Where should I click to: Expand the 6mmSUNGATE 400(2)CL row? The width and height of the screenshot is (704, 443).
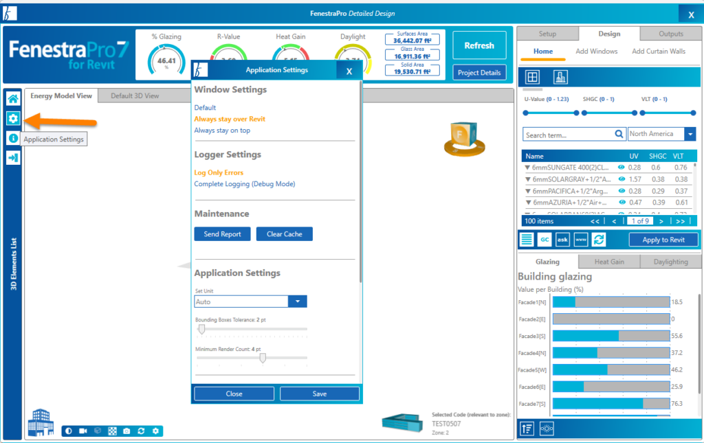527,168
